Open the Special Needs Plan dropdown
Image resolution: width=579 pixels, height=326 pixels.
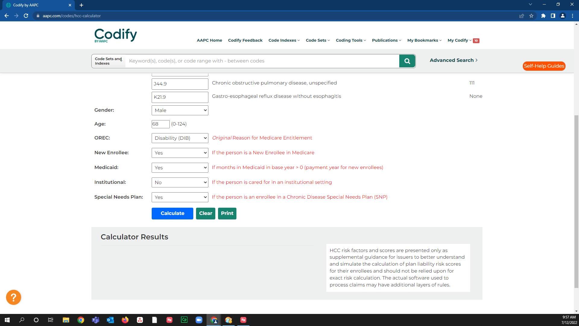[x=180, y=197]
